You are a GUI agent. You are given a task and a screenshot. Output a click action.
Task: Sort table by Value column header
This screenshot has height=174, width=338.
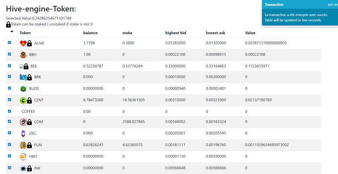(x=250, y=33)
